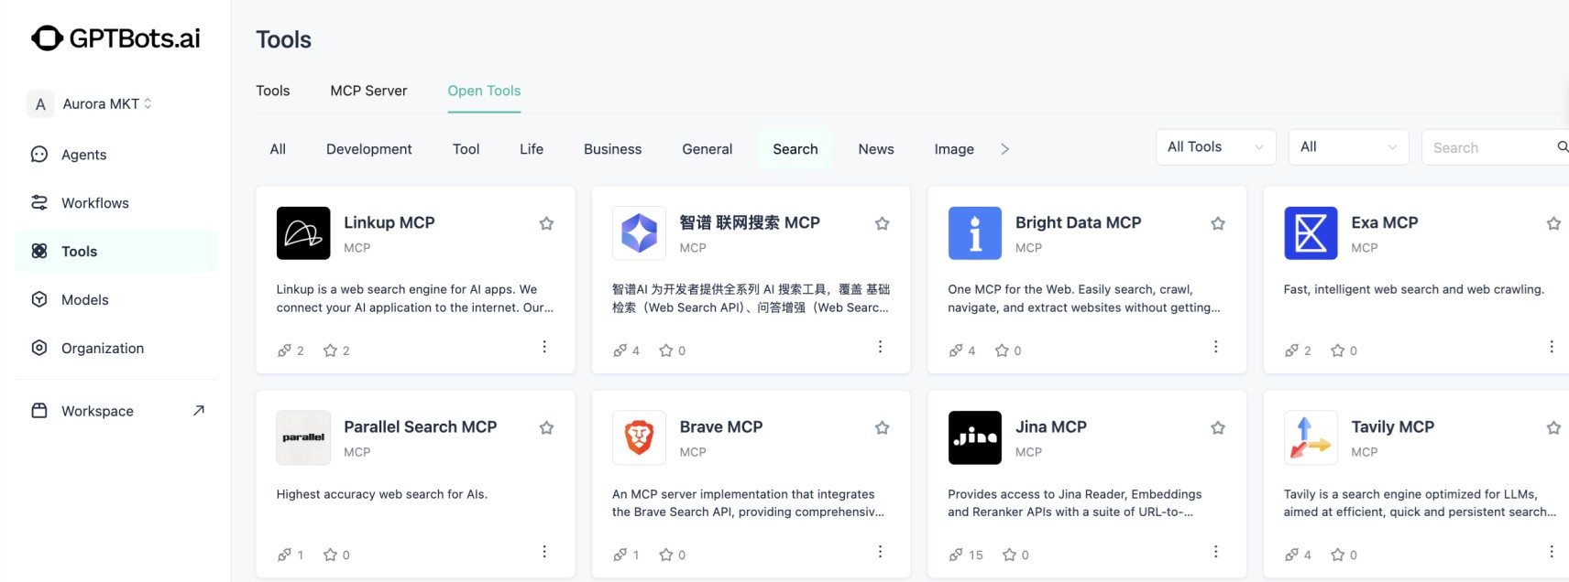
Task: Go to Agents in the sidebar
Action: (x=83, y=155)
